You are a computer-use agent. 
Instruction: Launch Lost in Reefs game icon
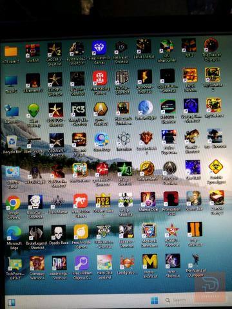point(147,169)
